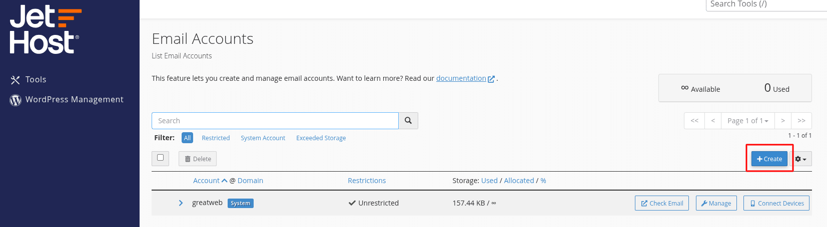The height and width of the screenshot is (227, 827).
Task: Click the external link icon after documentation
Action: [x=491, y=79]
